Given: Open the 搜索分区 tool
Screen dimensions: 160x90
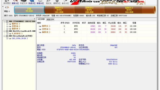Looking at the screenshot, I should pyautogui.click(x=15, y=2).
